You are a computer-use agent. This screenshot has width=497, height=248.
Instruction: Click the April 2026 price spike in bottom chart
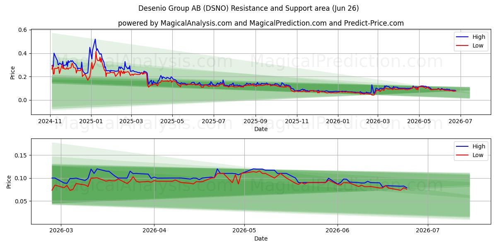pos(217,169)
